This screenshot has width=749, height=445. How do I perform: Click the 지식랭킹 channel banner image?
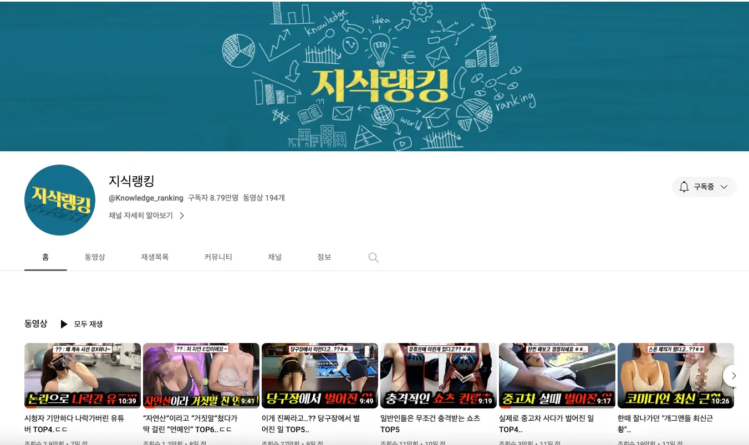coord(374,76)
